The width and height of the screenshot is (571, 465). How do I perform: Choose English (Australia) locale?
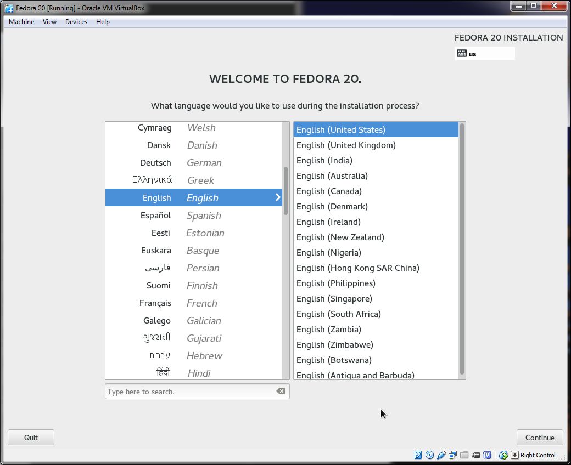point(376,175)
